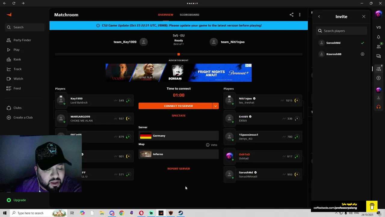Open the Windows Start menu

pos(5,213)
